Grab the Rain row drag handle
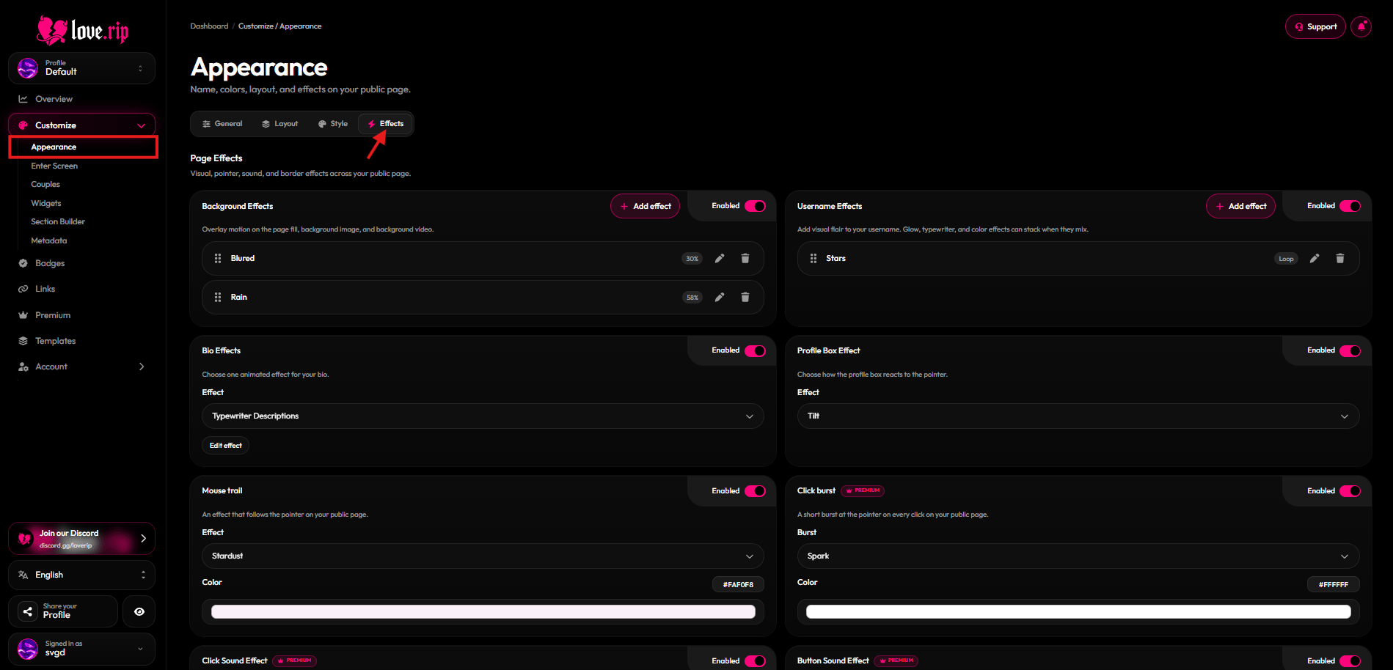The width and height of the screenshot is (1393, 670). 218,297
